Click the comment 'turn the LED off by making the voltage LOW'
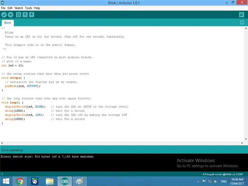Image resolution: width=248 pixels, height=186 pixels. click(x=89, y=115)
